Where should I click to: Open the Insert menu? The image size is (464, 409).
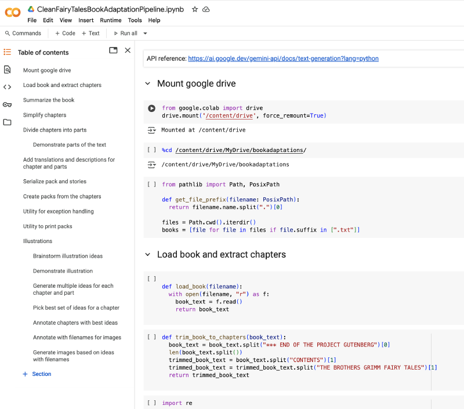[x=86, y=20]
